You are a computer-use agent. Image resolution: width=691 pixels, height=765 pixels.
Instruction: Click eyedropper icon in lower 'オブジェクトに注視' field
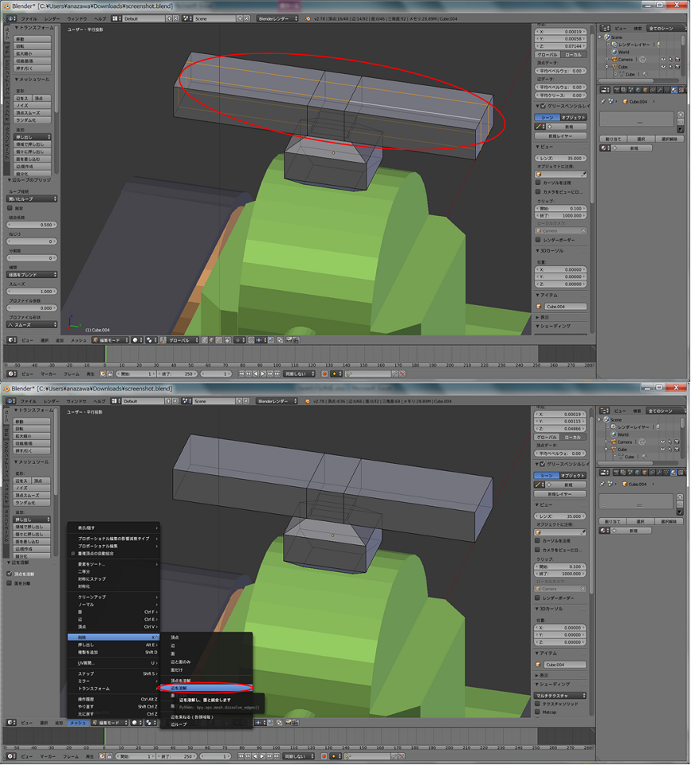(x=583, y=532)
